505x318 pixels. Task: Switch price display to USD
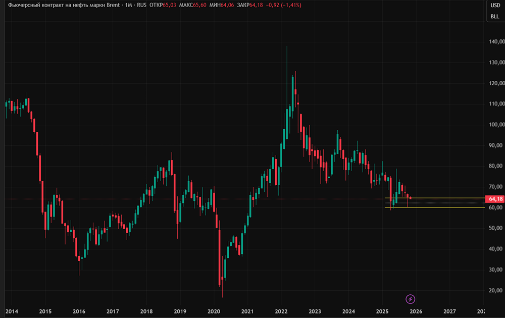pos(495,6)
